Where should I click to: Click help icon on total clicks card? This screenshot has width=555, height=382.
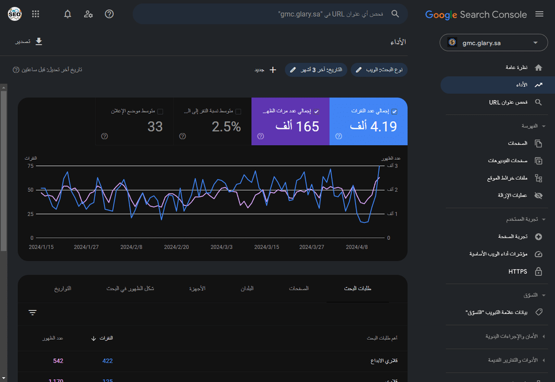[x=339, y=136]
